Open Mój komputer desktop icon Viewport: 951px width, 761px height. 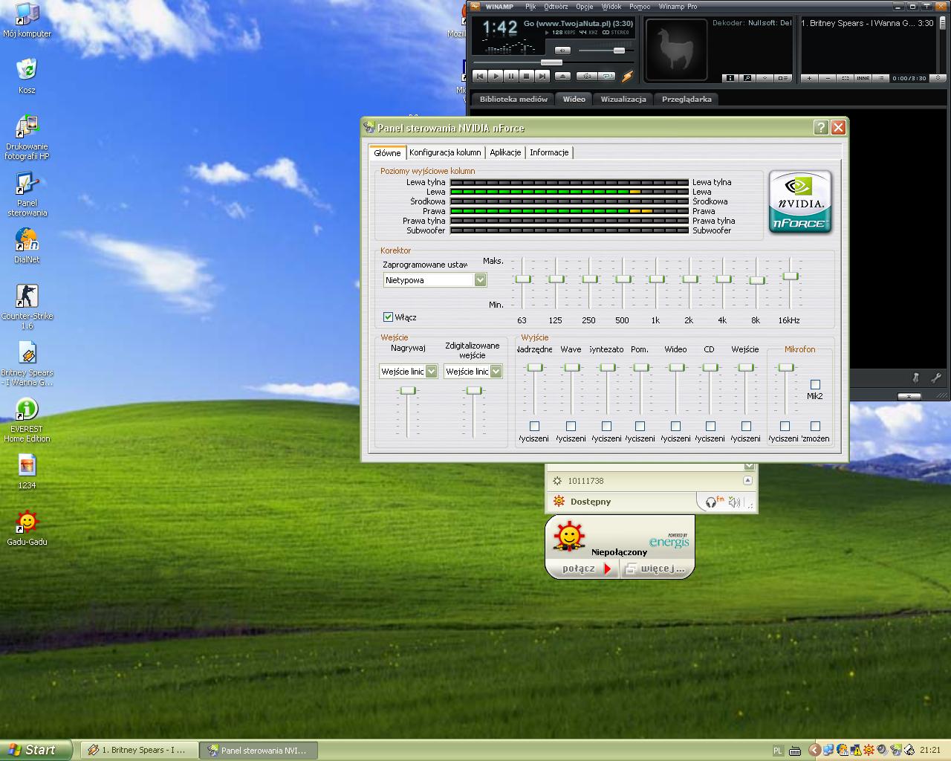coord(27,20)
